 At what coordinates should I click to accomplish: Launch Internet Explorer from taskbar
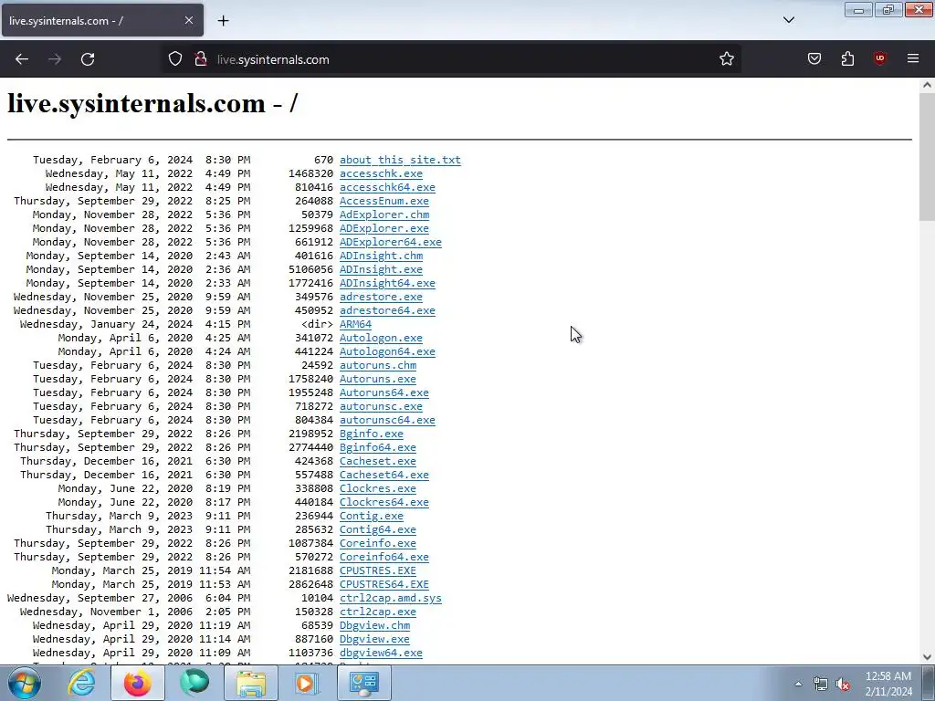click(81, 683)
